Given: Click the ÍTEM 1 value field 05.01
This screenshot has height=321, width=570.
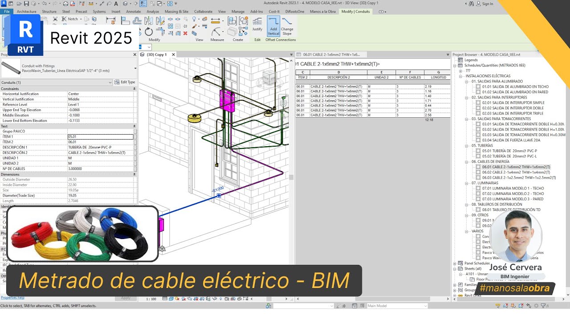Looking at the screenshot, I should pos(100,137).
